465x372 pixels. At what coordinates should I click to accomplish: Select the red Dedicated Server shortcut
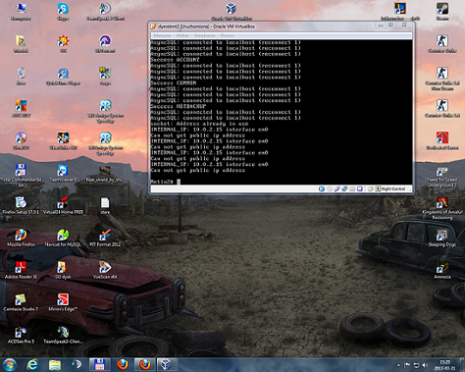coord(442,140)
